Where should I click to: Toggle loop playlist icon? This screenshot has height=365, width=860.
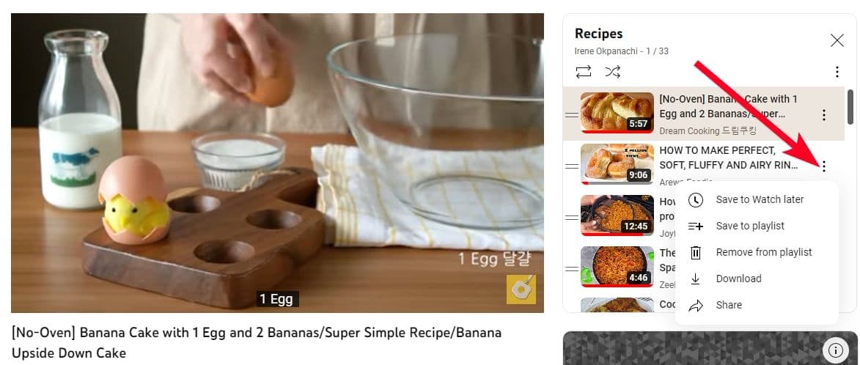[584, 72]
